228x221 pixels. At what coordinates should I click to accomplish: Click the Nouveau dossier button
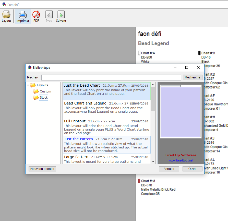tap(42, 169)
